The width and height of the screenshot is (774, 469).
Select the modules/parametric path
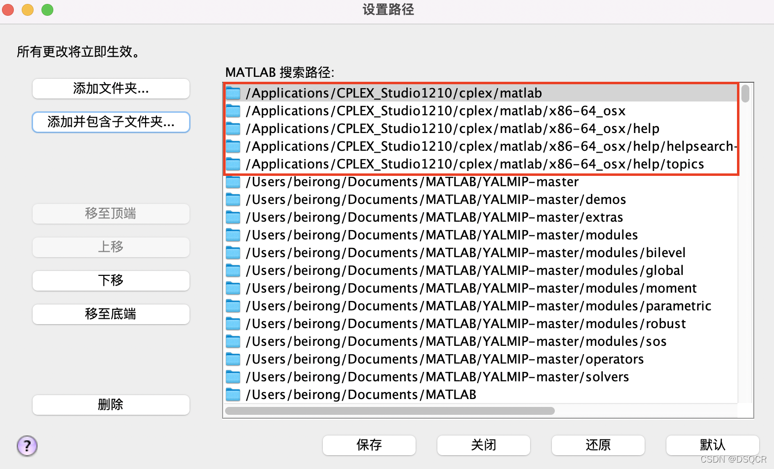(x=481, y=306)
